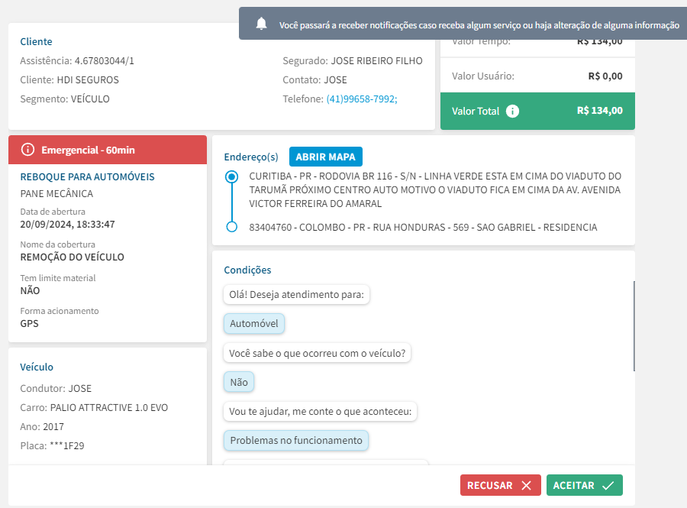687x508 pixels.
Task: Click the Condições panel scrollbar
Action: point(634,326)
